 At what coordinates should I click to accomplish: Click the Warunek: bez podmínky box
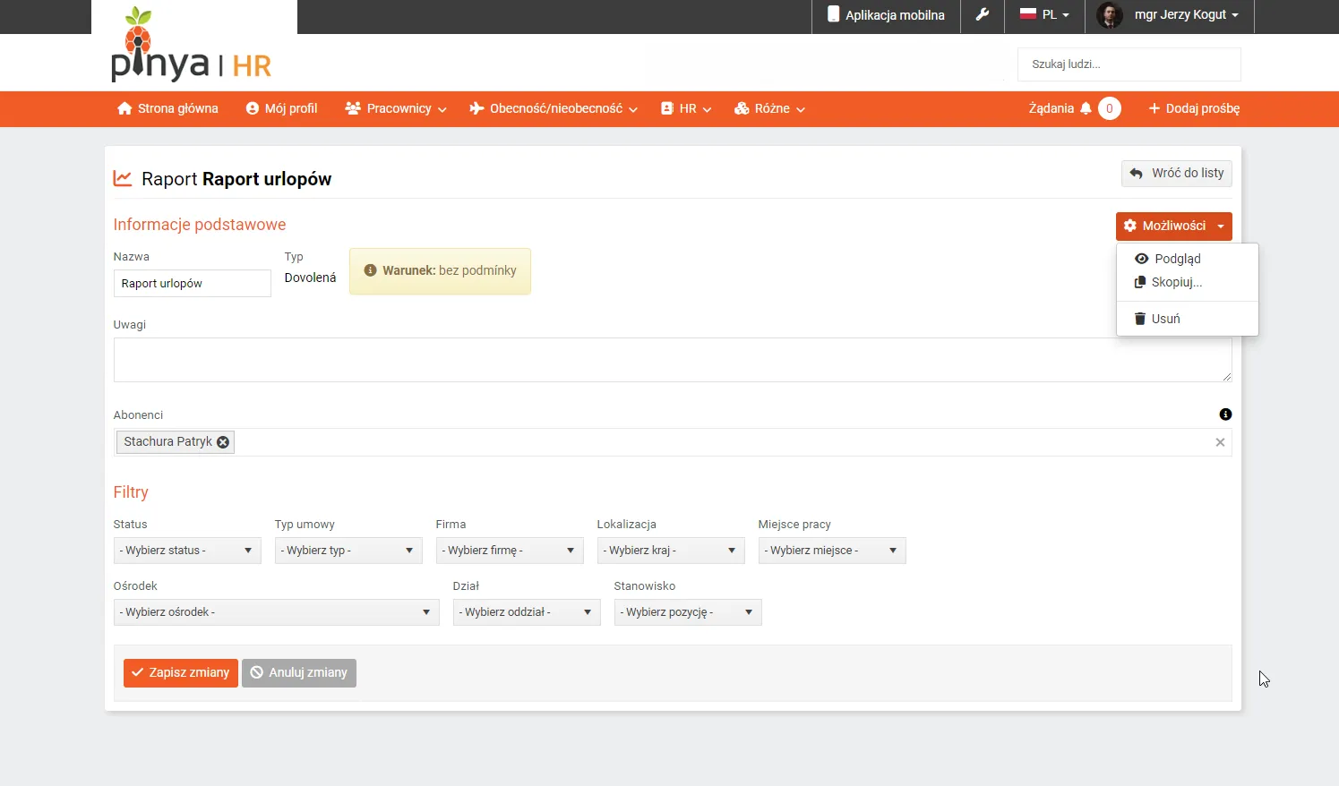click(440, 271)
